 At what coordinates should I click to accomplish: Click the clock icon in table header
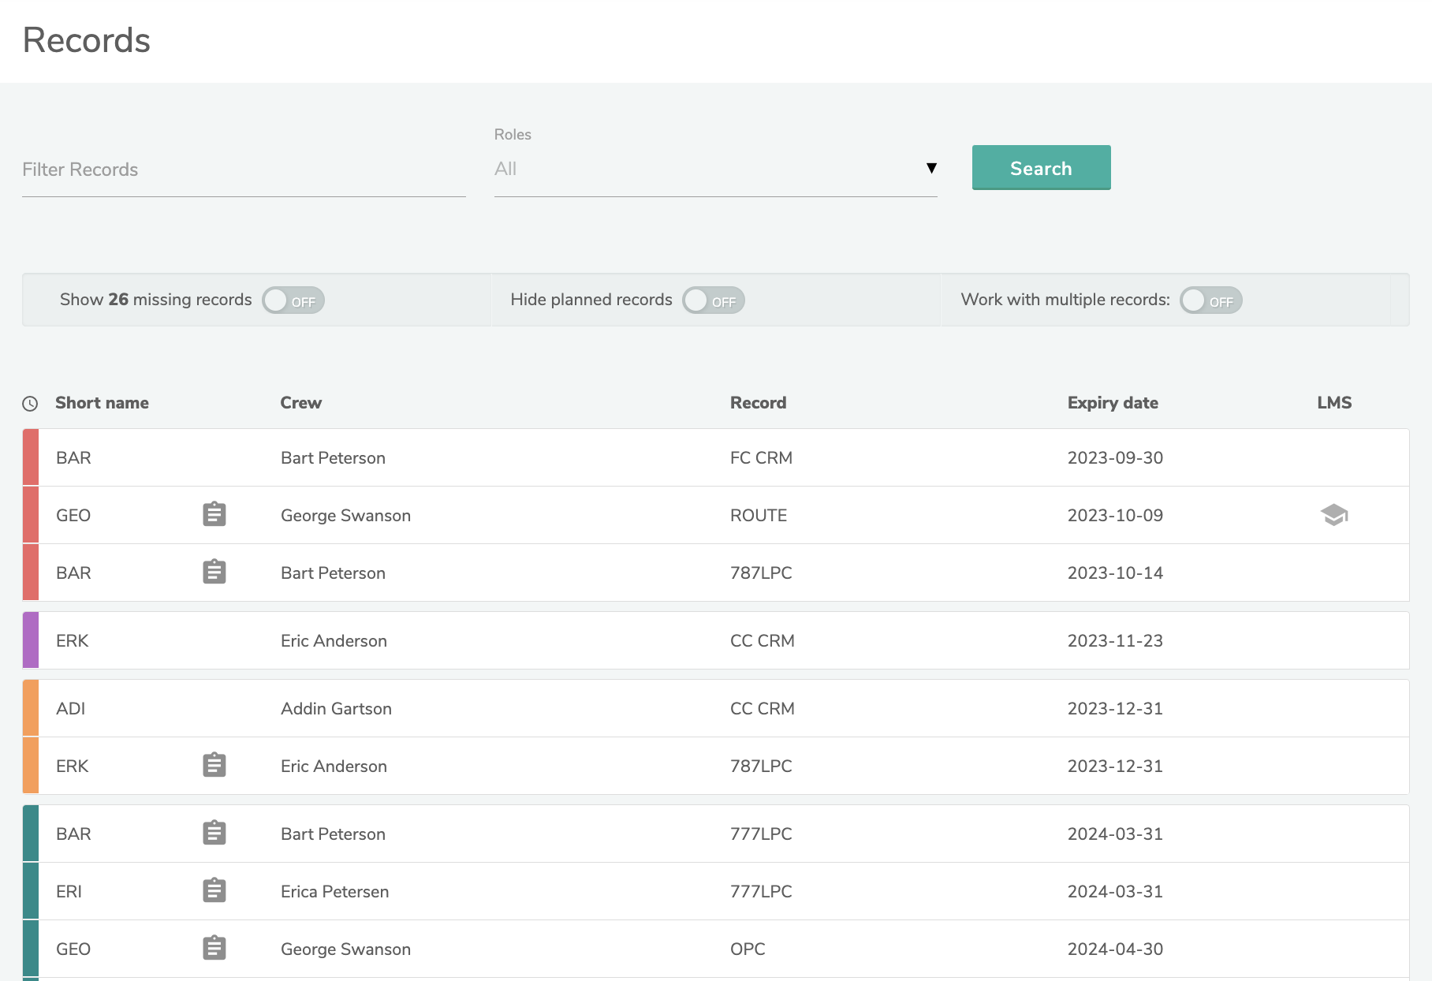point(30,404)
